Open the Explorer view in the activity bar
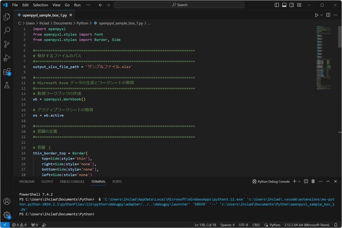Image resolution: width=342 pixels, height=228 pixels. pyautogui.click(x=6, y=17)
